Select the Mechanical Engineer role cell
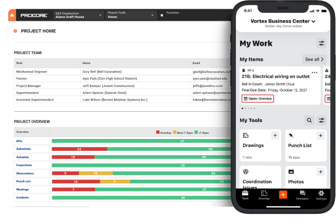 (47, 72)
